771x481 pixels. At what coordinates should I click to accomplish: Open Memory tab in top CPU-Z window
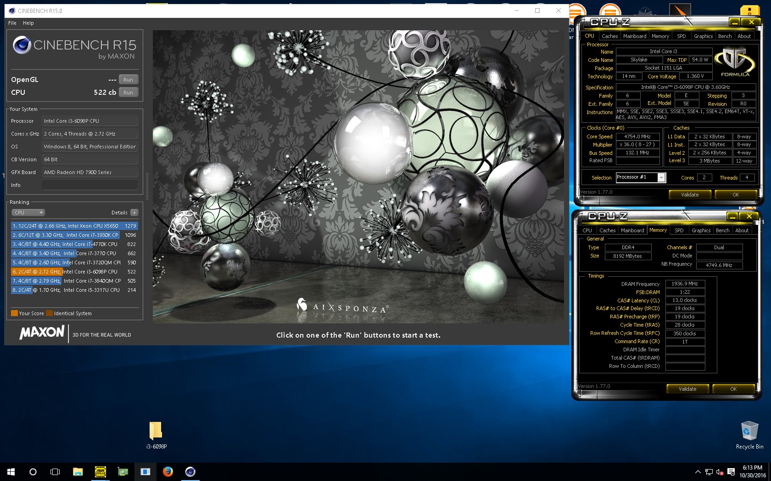pyautogui.click(x=660, y=36)
